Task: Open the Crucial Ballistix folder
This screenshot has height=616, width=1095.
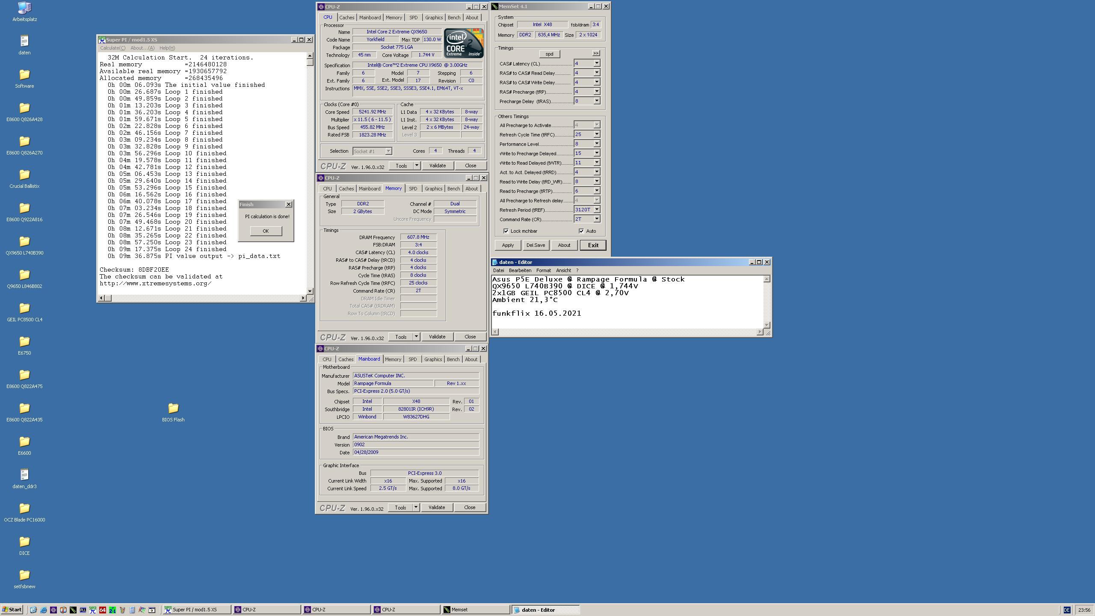Action: pyautogui.click(x=24, y=178)
